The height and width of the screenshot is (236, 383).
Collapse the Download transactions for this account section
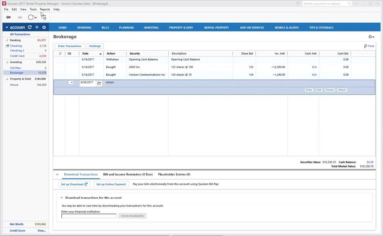tap(62, 198)
